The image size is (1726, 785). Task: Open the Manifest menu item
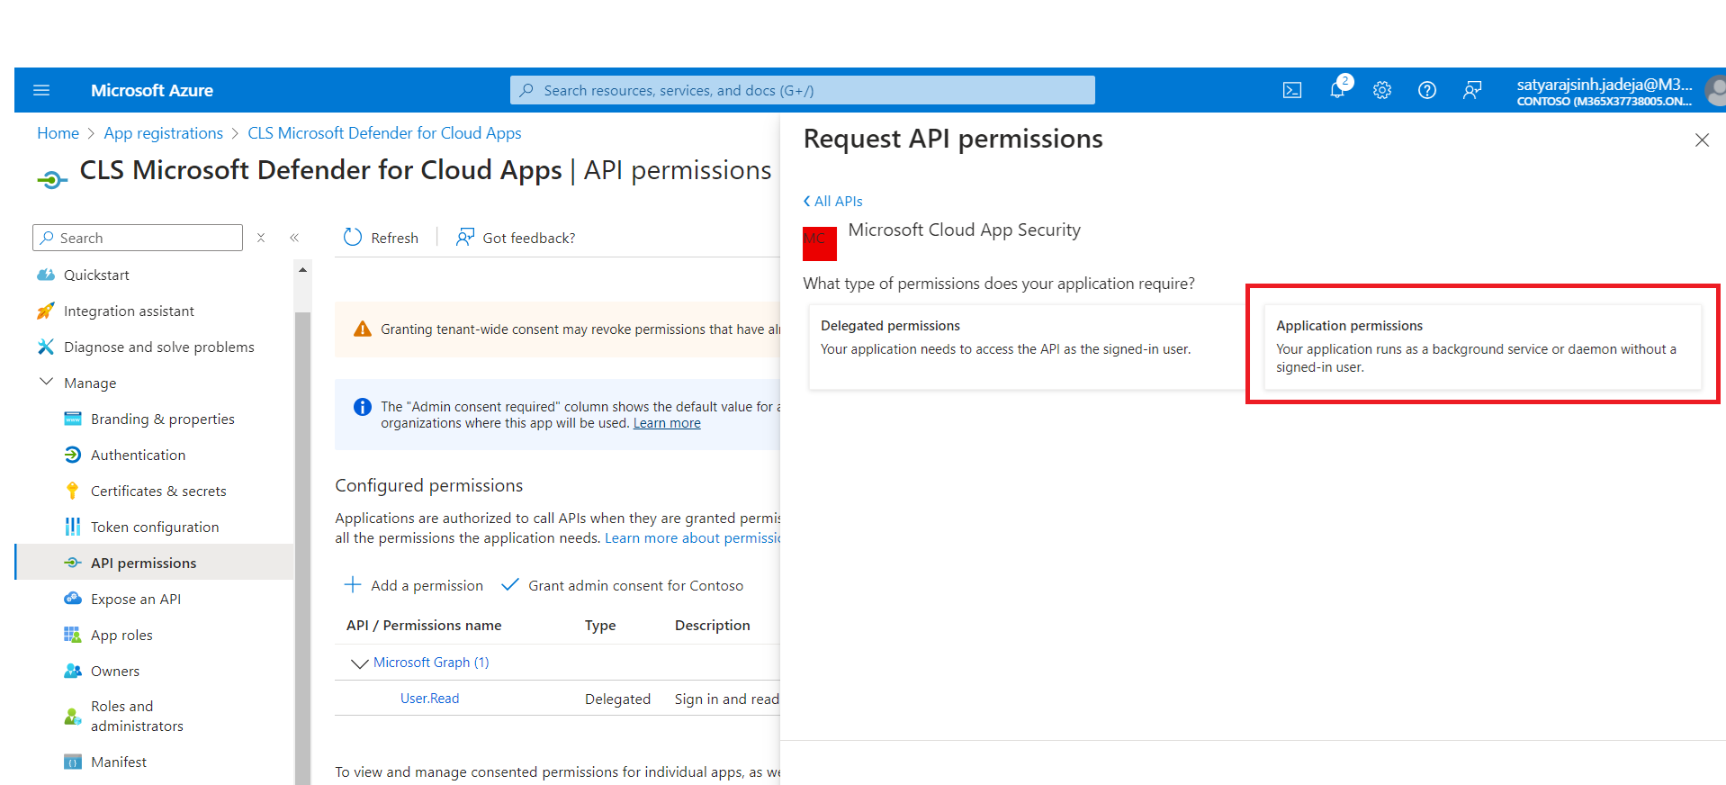[119, 762]
